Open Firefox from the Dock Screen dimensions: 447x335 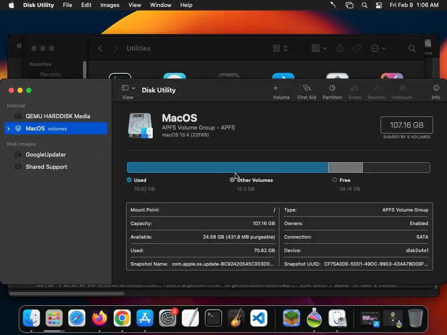click(100, 318)
